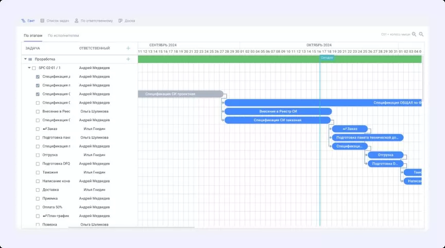Click plus icon in the column header row
Screen dimensions: 445x248
click(x=128, y=48)
